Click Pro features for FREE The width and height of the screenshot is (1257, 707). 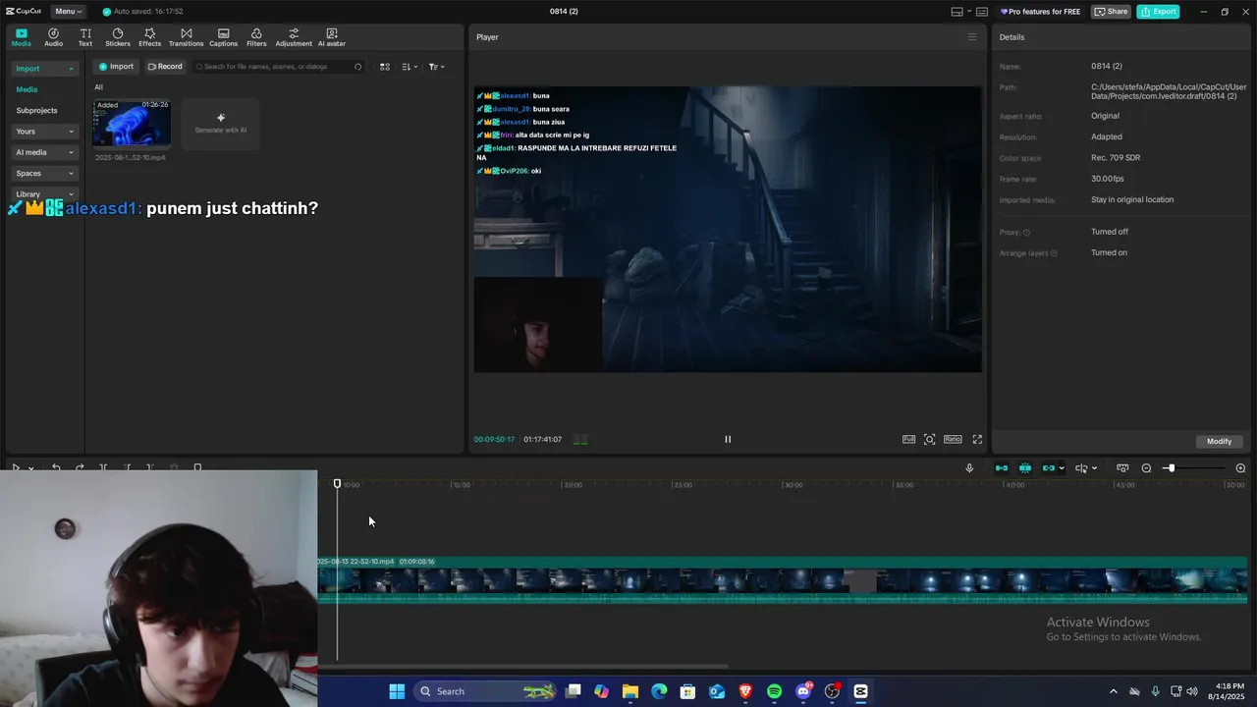point(1040,12)
